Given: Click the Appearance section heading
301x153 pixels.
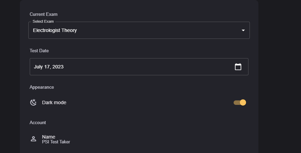Looking at the screenshot, I should click(x=41, y=87).
